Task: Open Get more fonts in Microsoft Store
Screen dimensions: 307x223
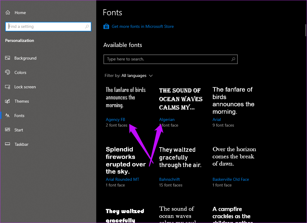Action: point(143,26)
